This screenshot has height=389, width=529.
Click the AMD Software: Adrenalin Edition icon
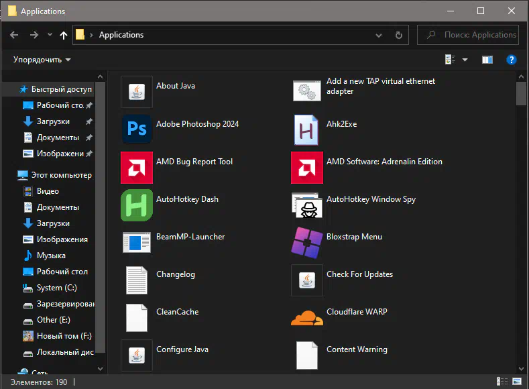click(307, 168)
